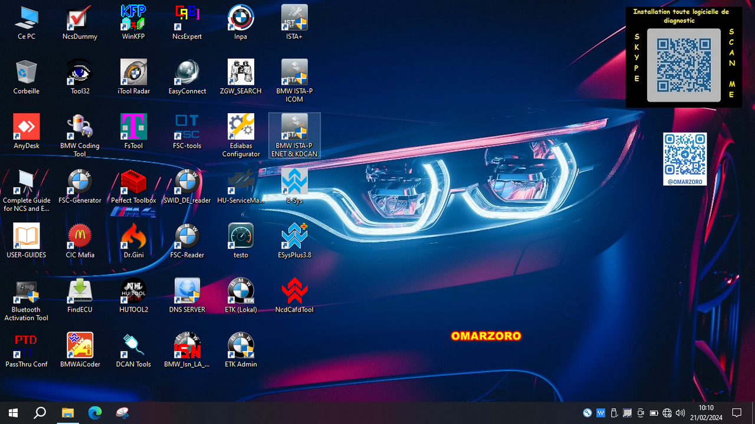Launch Ediabas Configurator
This screenshot has width=755, height=424.
(241, 136)
